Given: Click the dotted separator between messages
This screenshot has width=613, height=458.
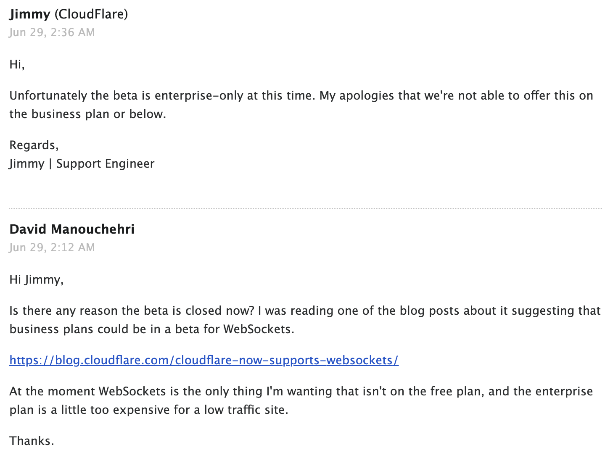Looking at the screenshot, I should 306,208.
